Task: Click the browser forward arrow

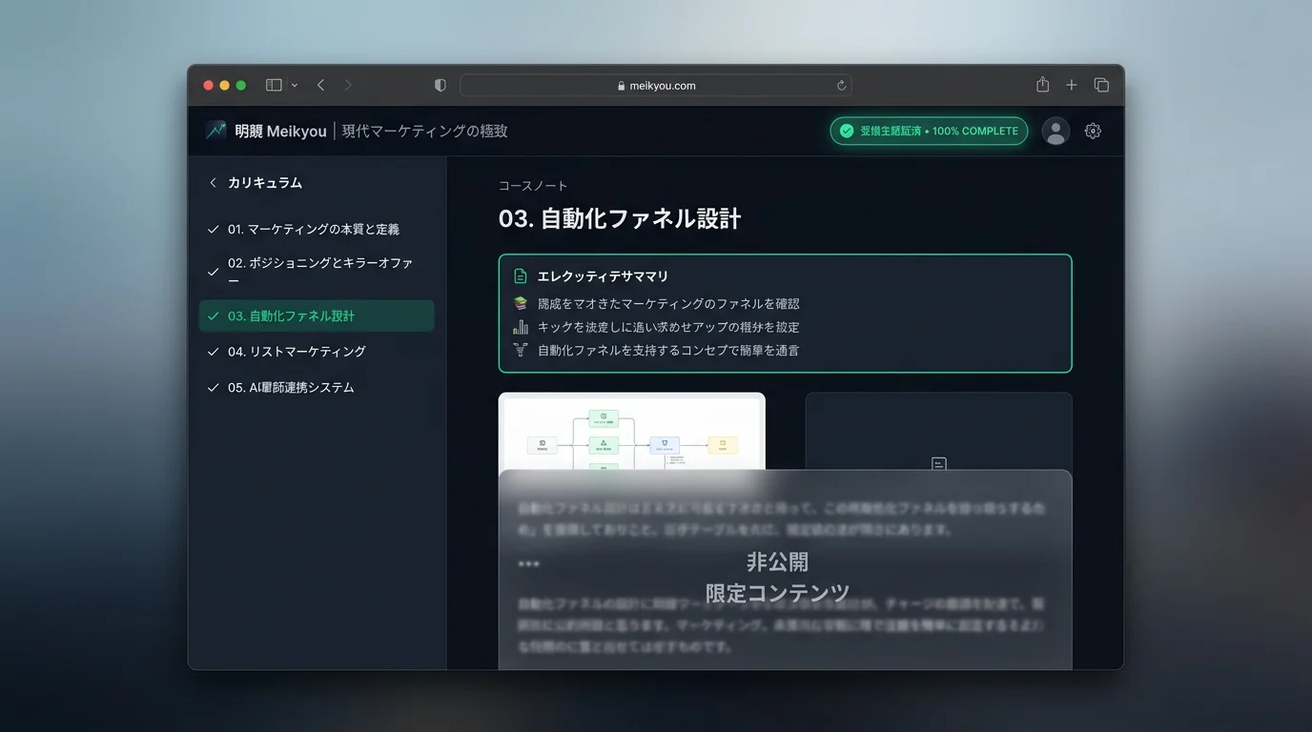Action: (348, 85)
